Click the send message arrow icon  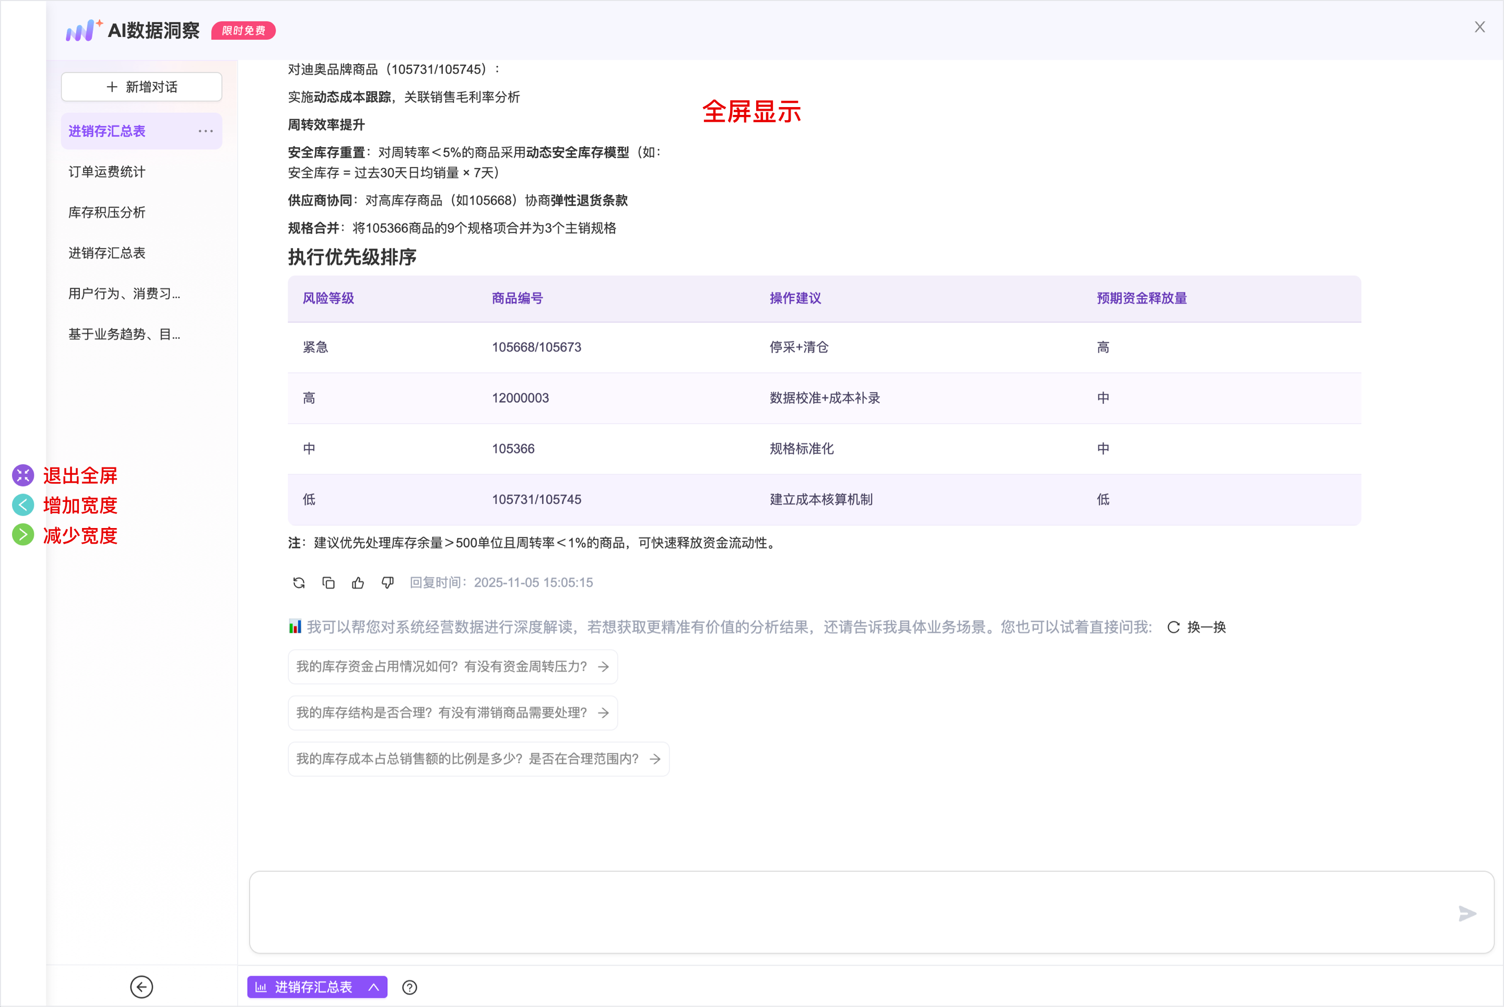(x=1467, y=913)
